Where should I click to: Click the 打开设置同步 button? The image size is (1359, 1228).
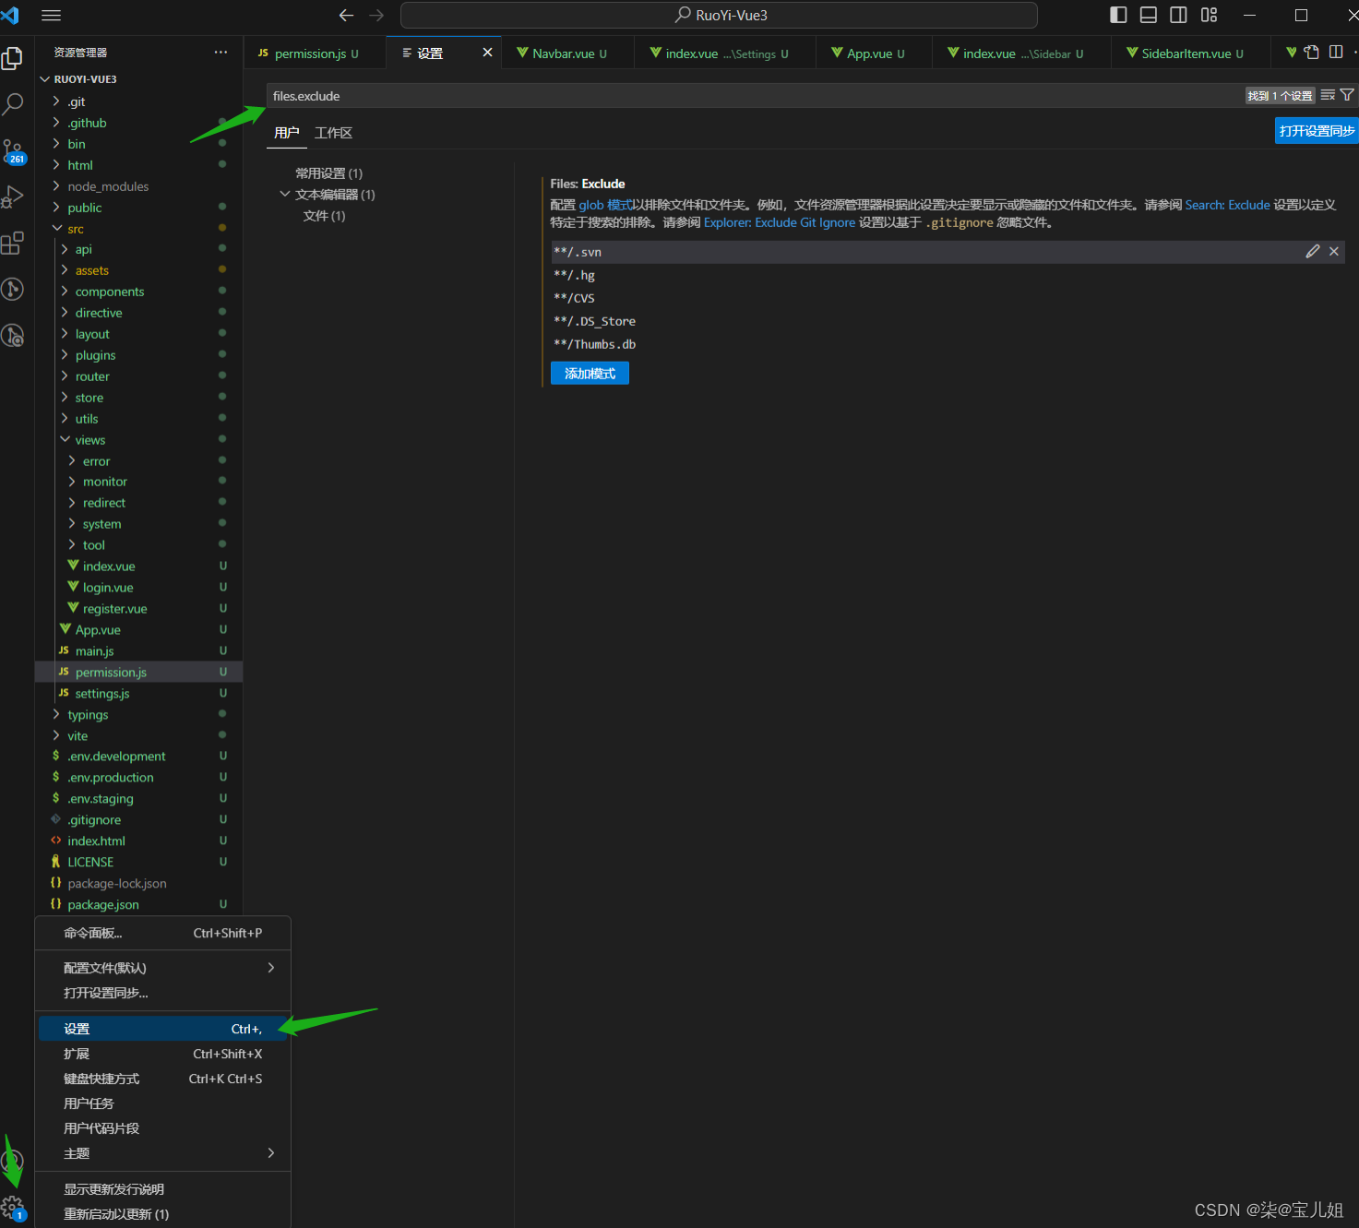[x=1317, y=131]
